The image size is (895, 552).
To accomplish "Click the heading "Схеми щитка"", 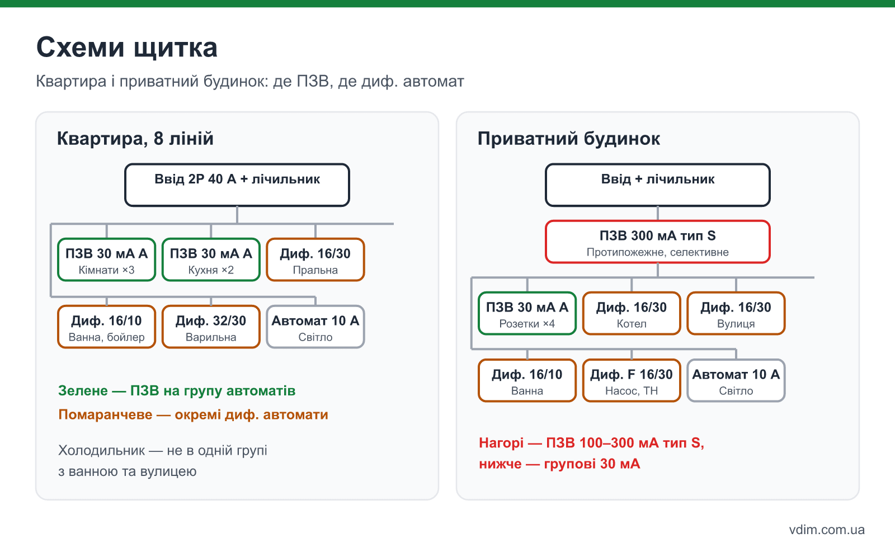I will 127,48.
